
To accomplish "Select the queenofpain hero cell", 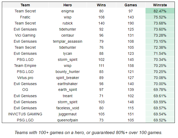I will (68, 120).
